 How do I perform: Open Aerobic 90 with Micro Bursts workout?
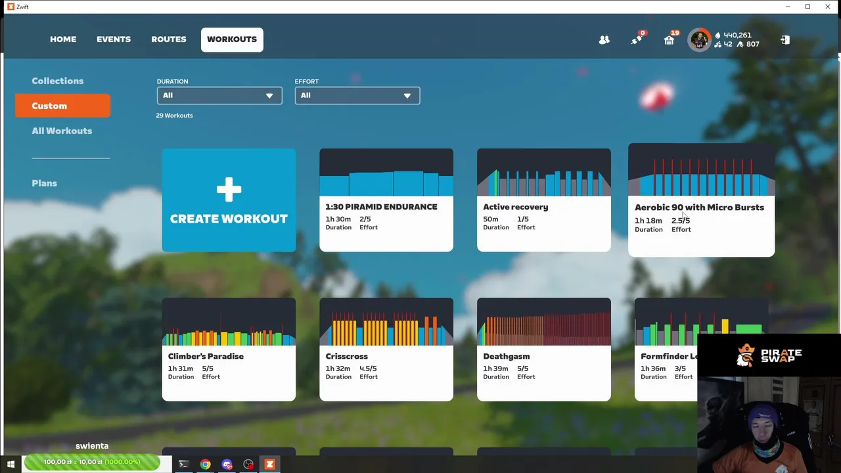701,200
